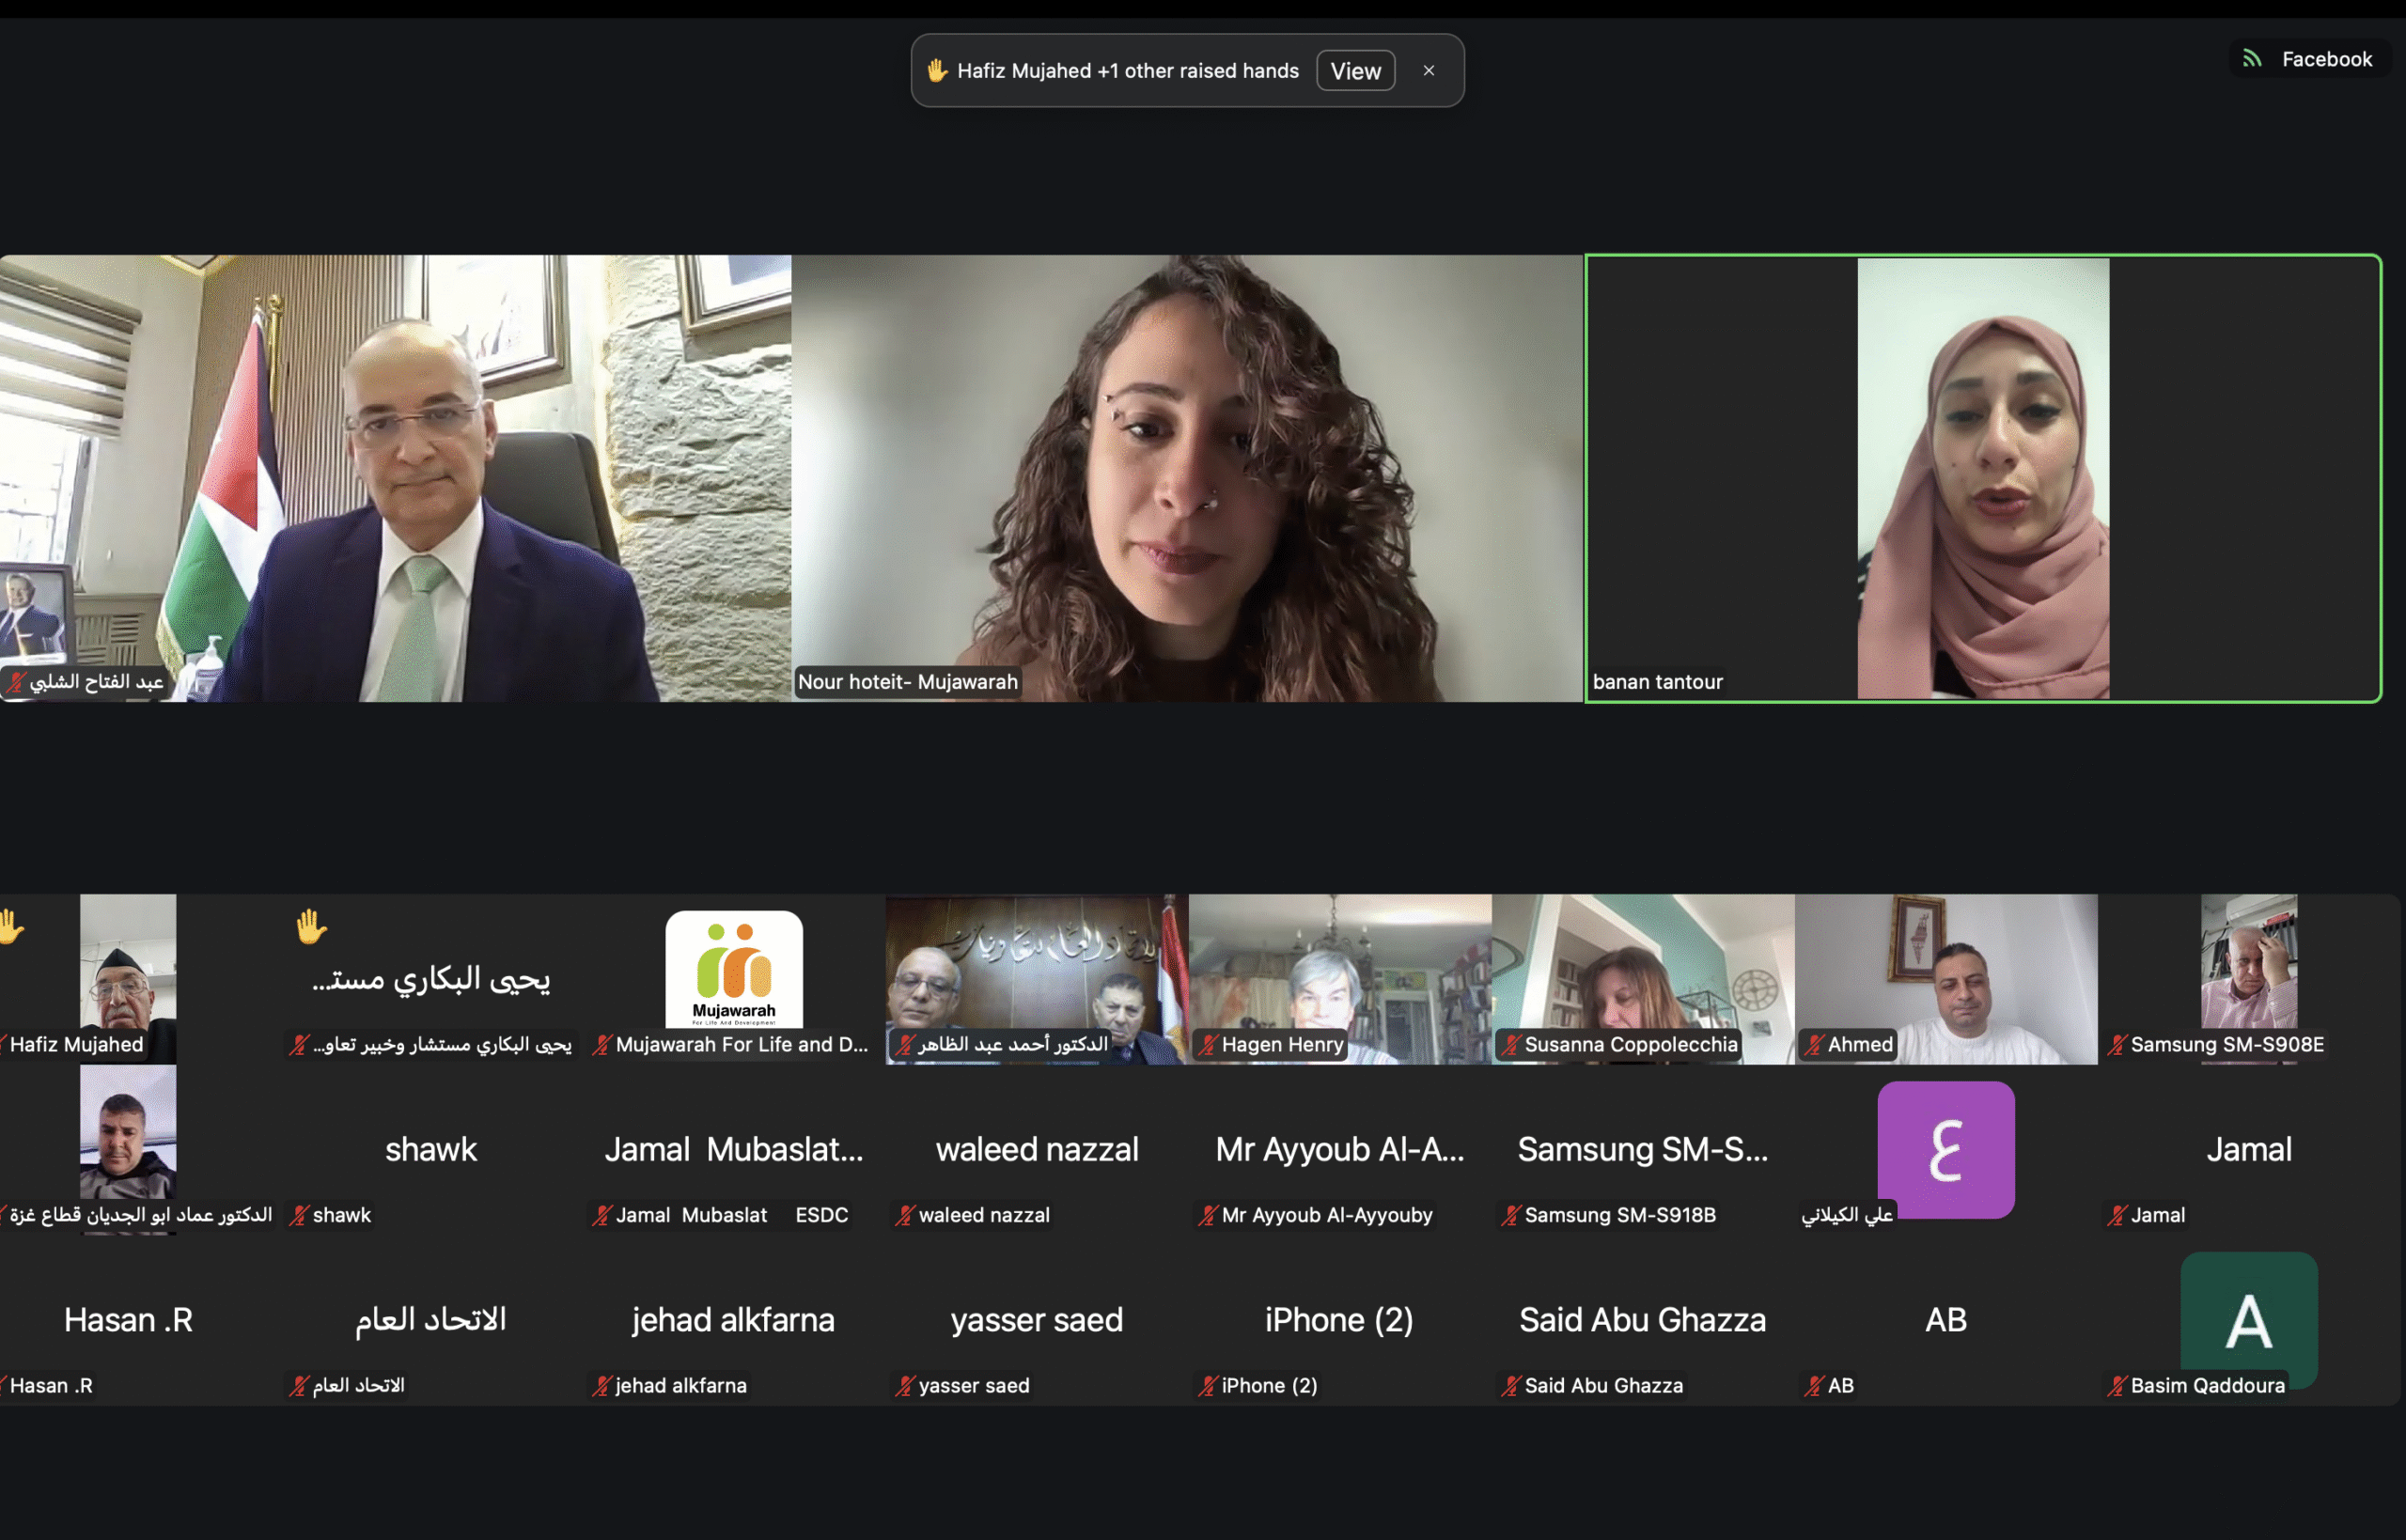Click the muted mic icon next to Susanna Coppolecchia
This screenshot has width=2406, height=1540.
click(1512, 1044)
